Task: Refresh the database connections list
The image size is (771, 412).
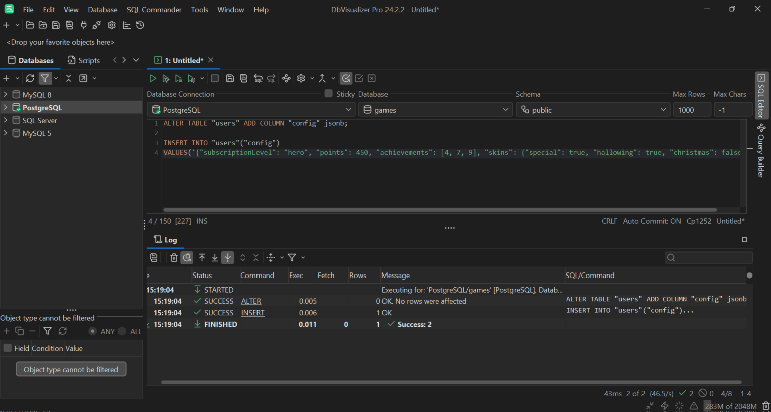Action: (30, 78)
